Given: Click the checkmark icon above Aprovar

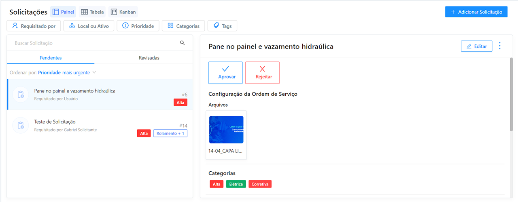Looking at the screenshot, I should tap(225, 69).
